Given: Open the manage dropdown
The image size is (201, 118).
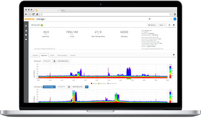Looking at the screenshot, I should point(41,19).
